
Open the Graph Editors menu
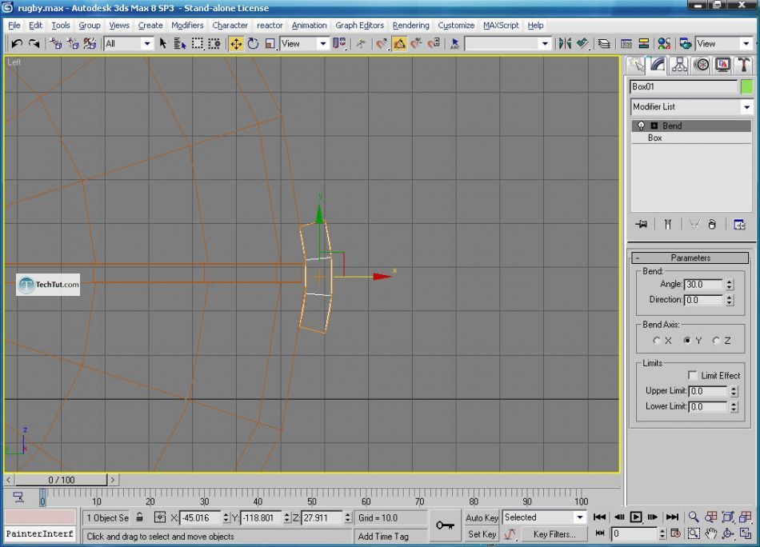(x=360, y=26)
